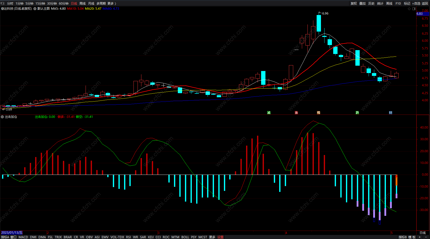Open the 窗口 window menu
Image resolution: width=430 pixels, height=239 pixels.
[14, 237]
